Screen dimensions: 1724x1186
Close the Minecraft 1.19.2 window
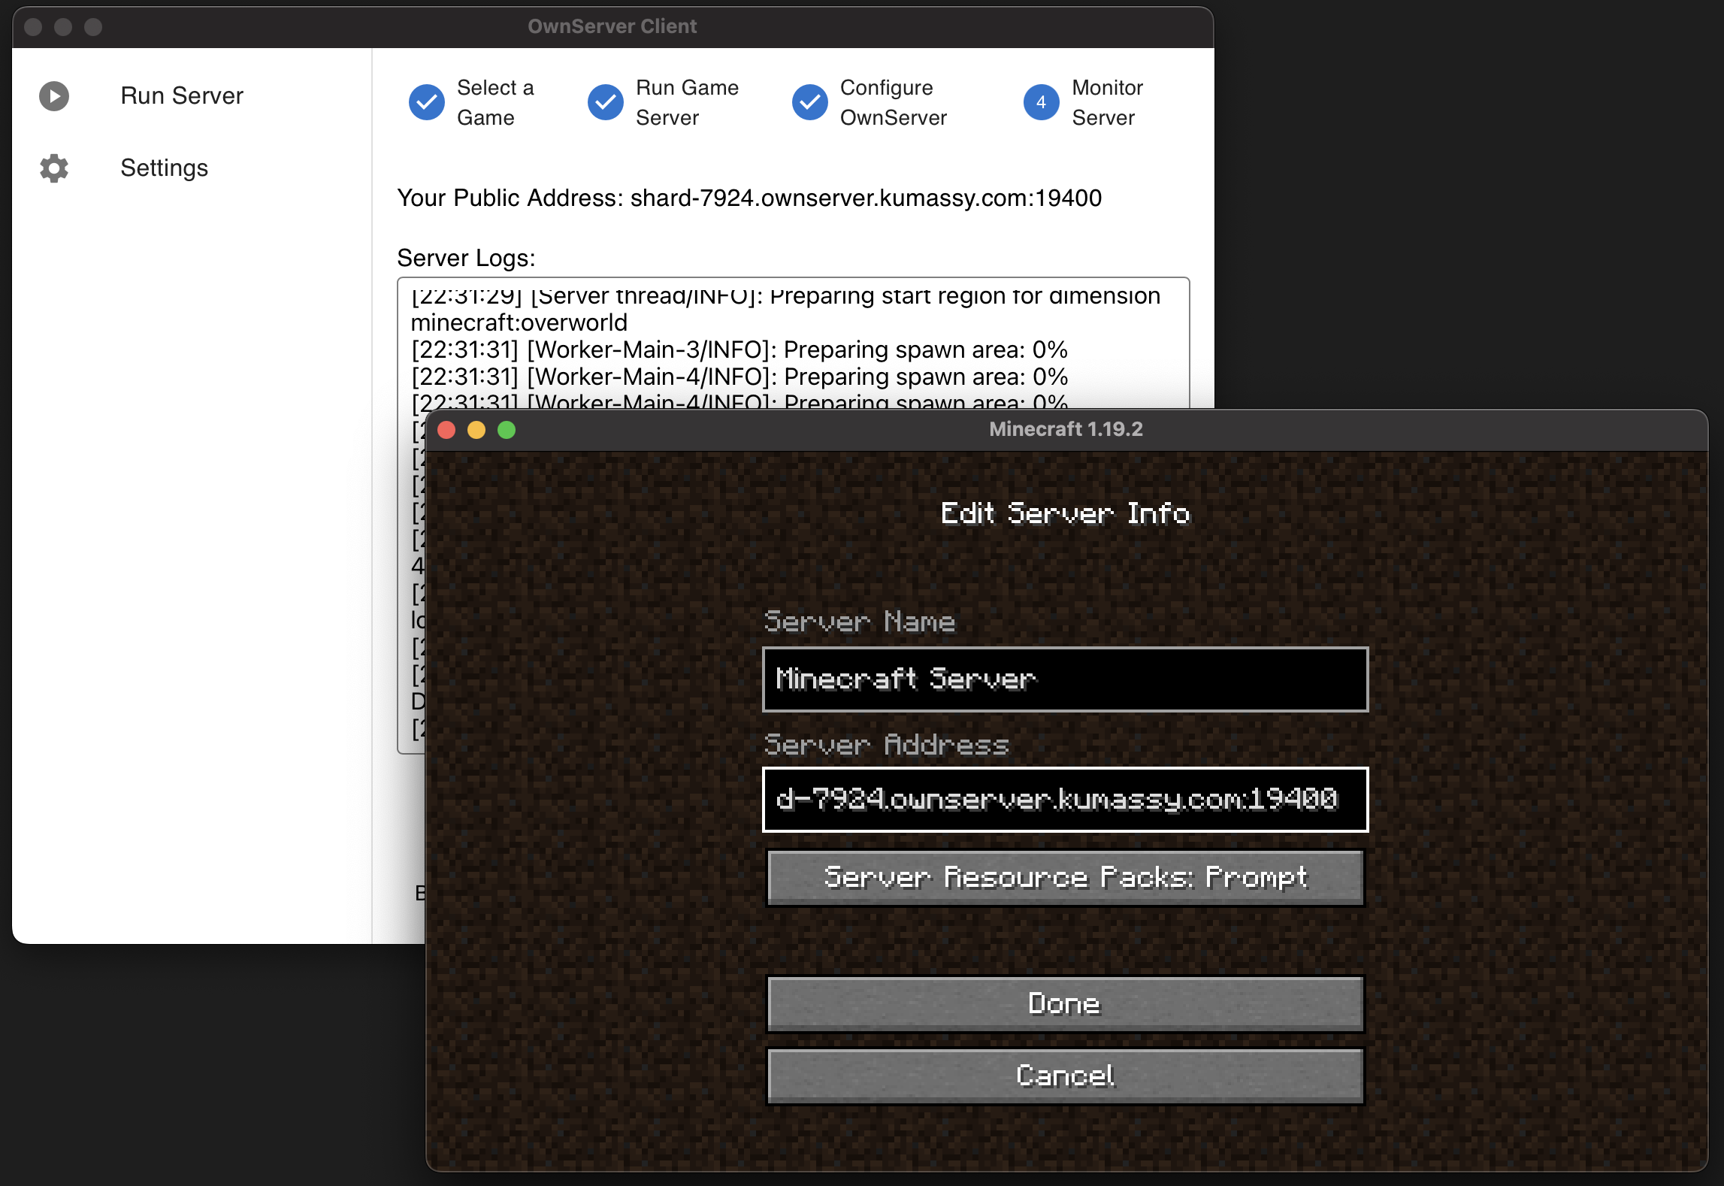tap(446, 430)
